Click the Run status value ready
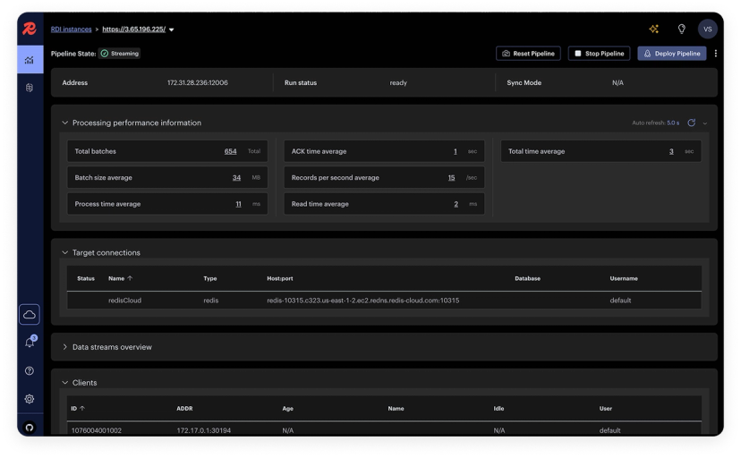The width and height of the screenshot is (741, 458). point(398,82)
